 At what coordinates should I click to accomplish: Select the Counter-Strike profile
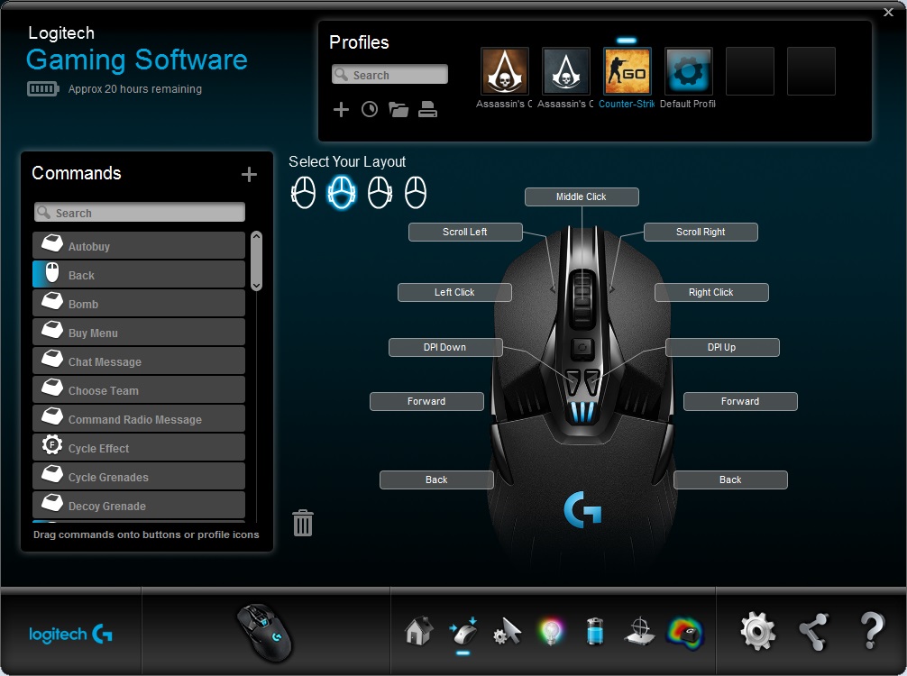[x=627, y=71]
